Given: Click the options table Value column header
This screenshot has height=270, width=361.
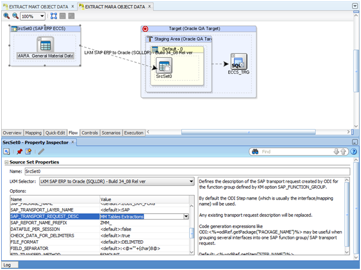Looking at the screenshot, I should tap(144, 199).
